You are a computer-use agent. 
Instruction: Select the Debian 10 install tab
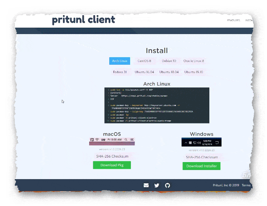coord(169,61)
